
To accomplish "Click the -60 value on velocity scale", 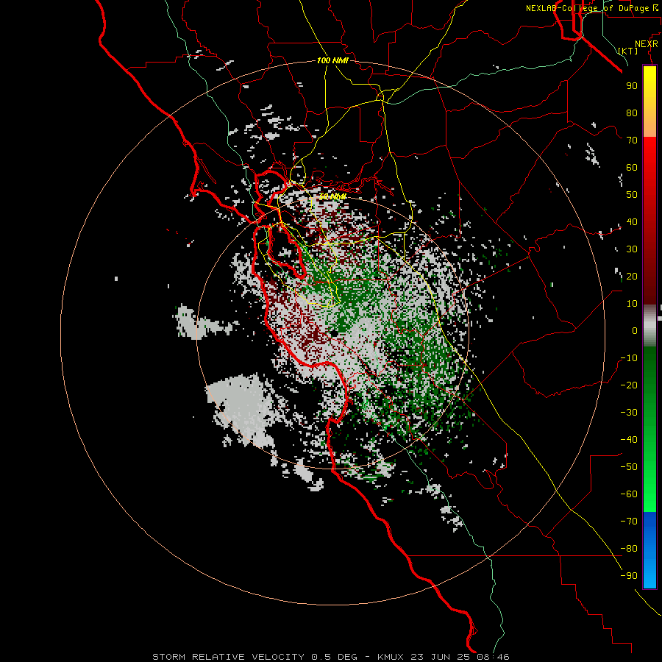I will pyautogui.click(x=629, y=494).
